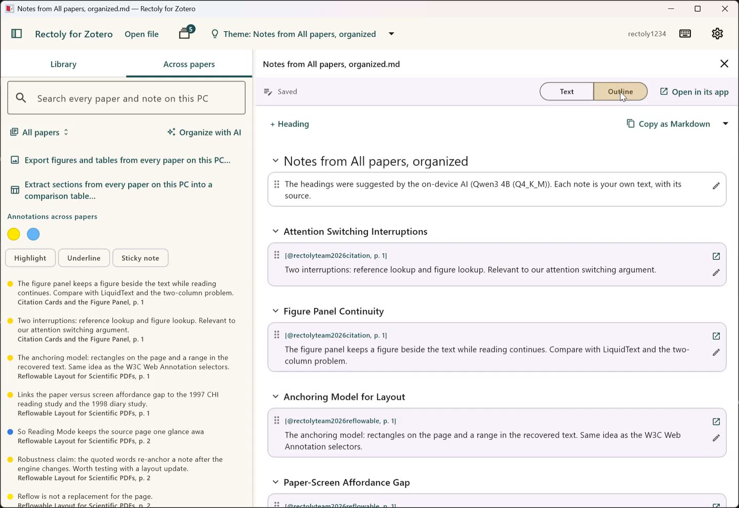
Task: Open the All papers scope selector
Action: [40, 132]
